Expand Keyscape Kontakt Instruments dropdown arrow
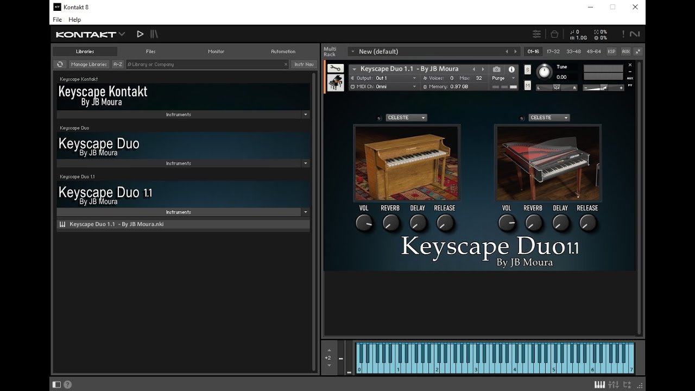This screenshot has height=391, width=695. (306, 115)
